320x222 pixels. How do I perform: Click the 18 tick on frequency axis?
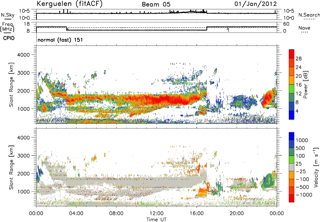(x=26, y=24)
